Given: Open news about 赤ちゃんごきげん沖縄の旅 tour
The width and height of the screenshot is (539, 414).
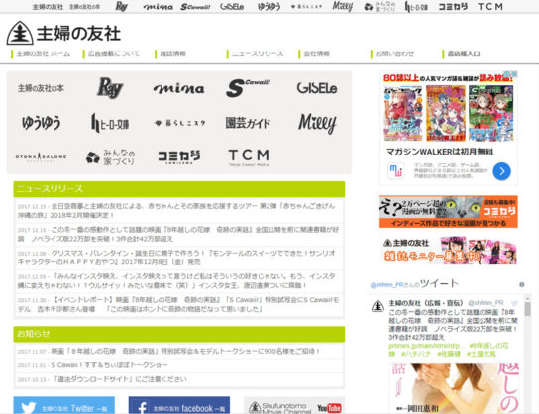Looking at the screenshot, I should point(178,210).
